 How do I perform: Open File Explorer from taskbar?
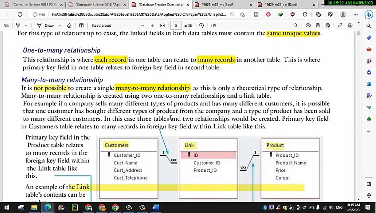pyautogui.click(x=34, y=208)
